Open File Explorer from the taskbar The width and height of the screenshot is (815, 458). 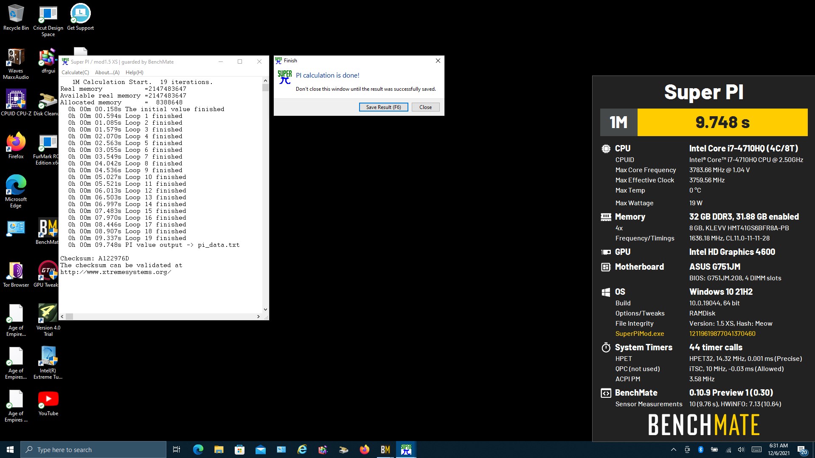click(219, 450)
